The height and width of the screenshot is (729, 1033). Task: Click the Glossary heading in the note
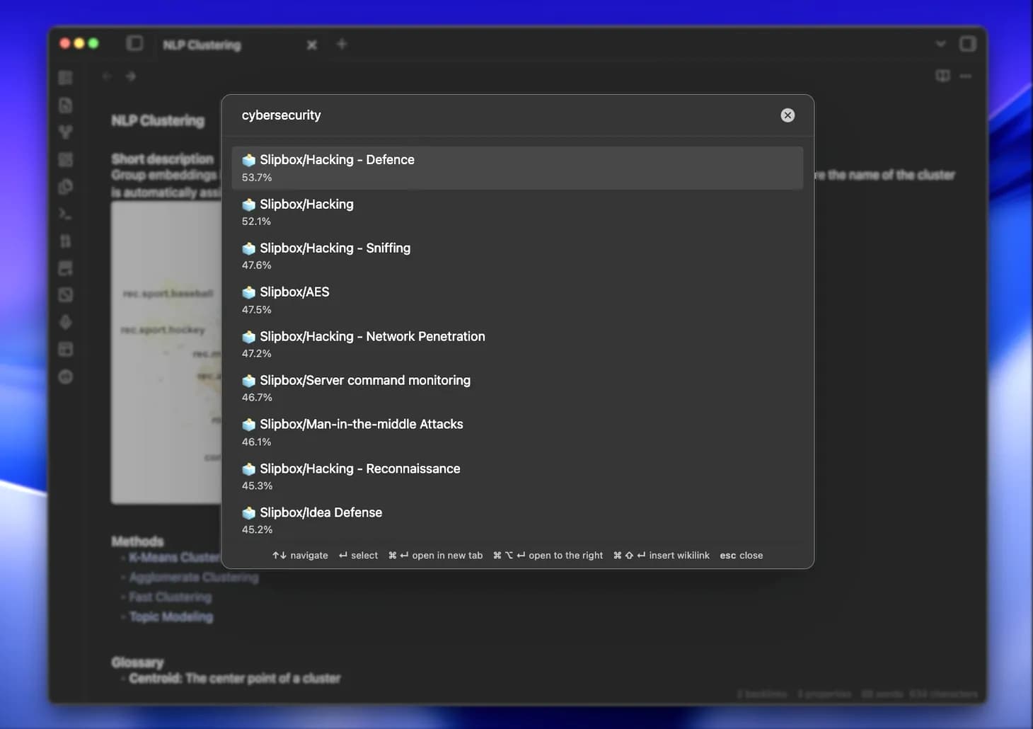coord(137,662)
